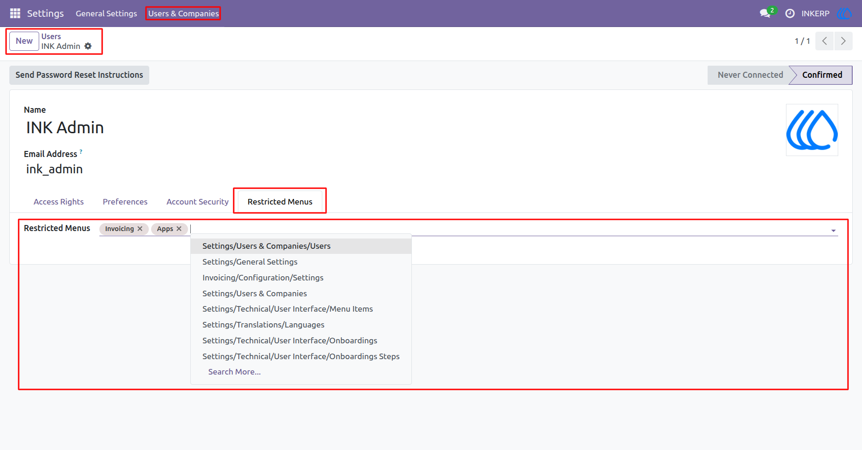Remove the Invoicing tag with its X
This screenshot has width=862, height=450.
pyautogui.click(x=140, y=229)
